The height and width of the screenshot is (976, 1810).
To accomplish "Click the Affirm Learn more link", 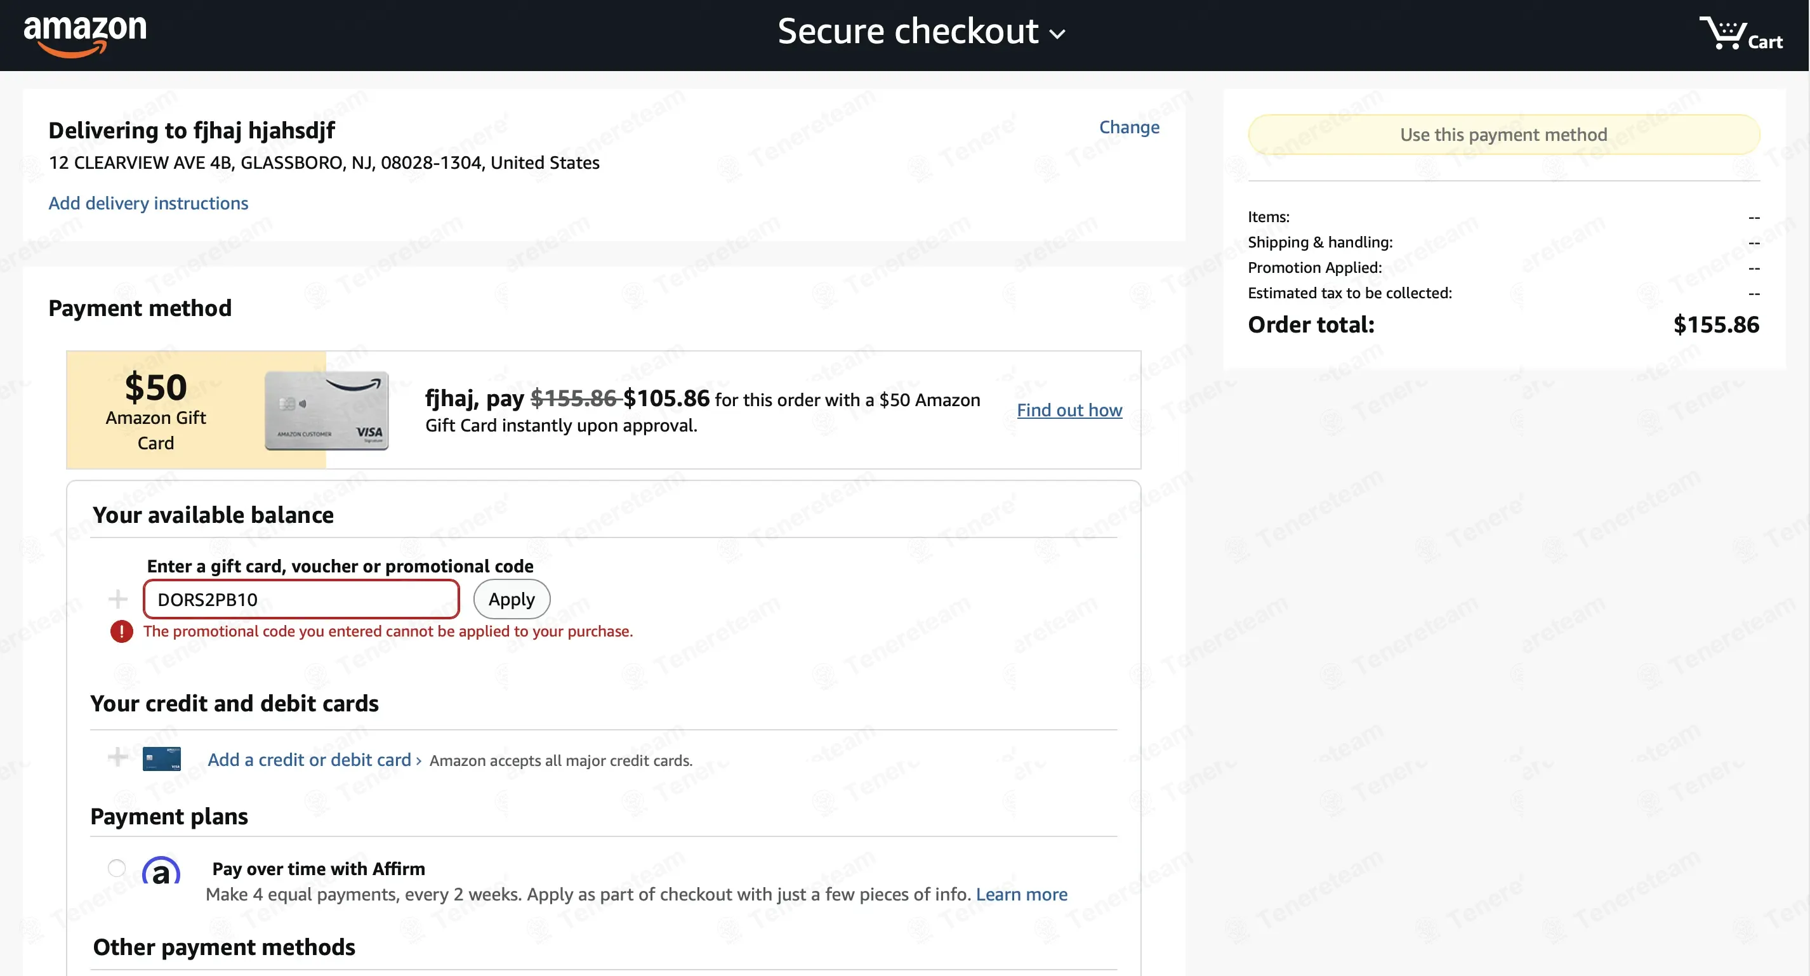I will tap(1022, 895).
